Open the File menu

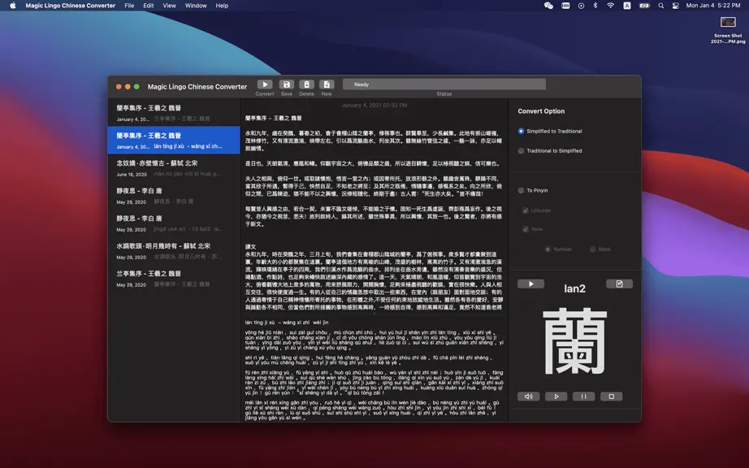(129, 6)
